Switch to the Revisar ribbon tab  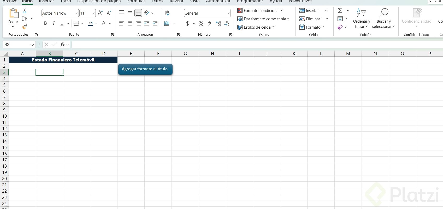click(x=176, y=1)
